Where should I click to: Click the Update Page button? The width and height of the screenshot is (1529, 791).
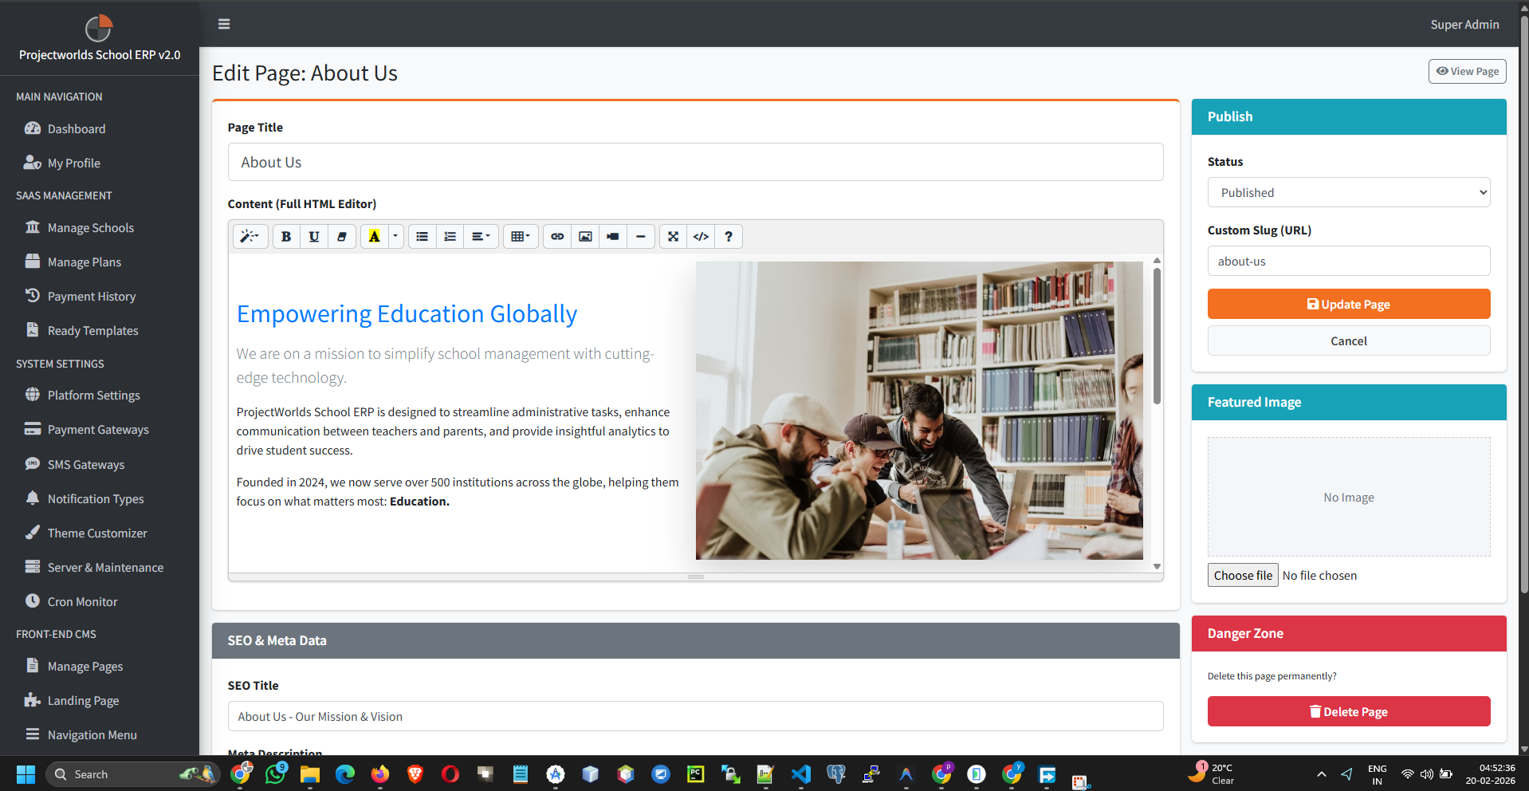[x=1347, y=304]
